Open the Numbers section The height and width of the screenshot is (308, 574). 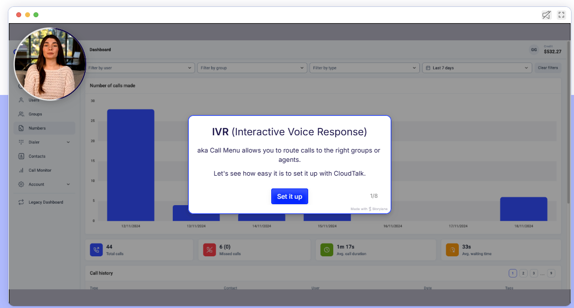pos(44,128)
